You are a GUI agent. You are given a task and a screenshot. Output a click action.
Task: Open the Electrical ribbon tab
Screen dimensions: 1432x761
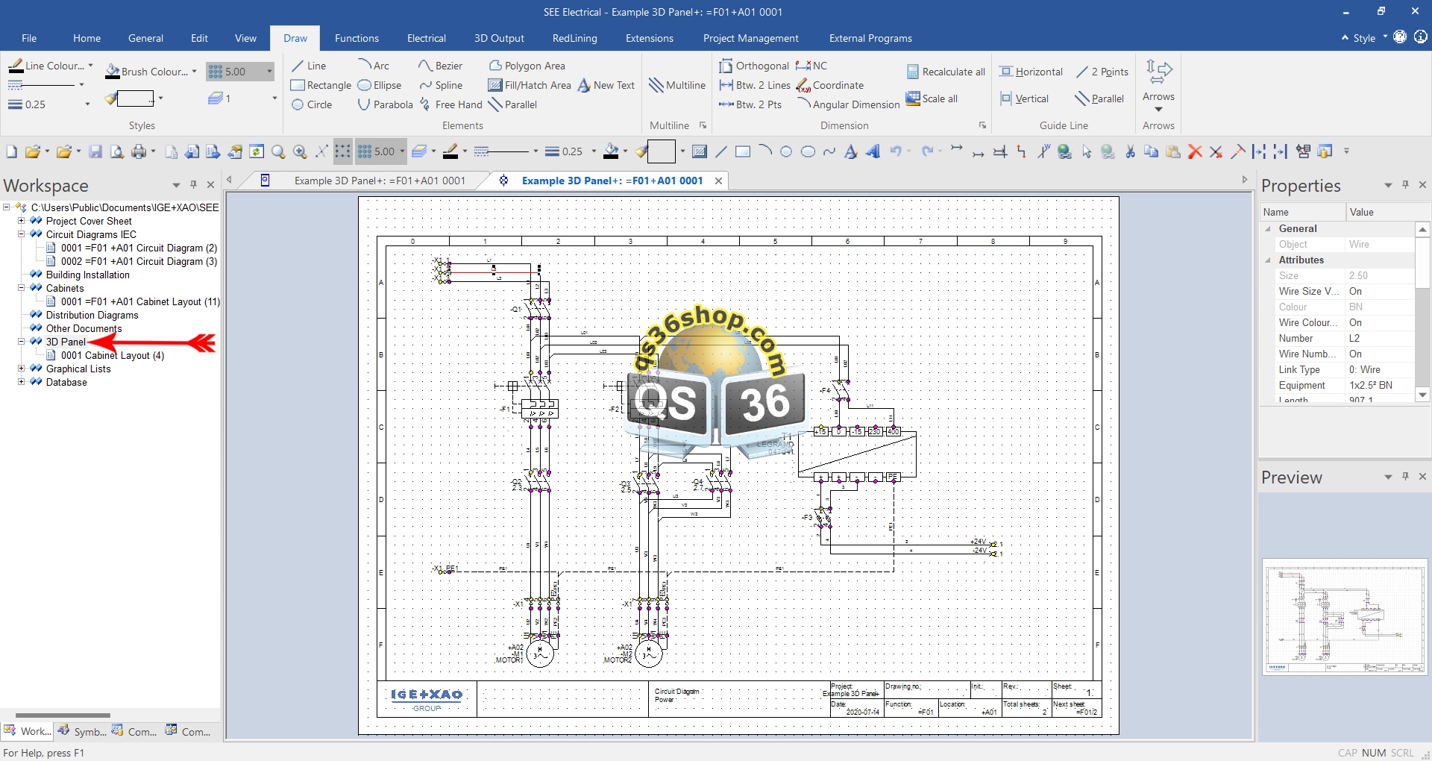(x=426, y=38)
